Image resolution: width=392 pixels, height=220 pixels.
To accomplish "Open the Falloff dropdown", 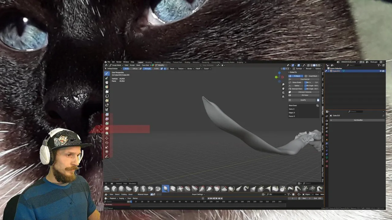I will [198, 68].
